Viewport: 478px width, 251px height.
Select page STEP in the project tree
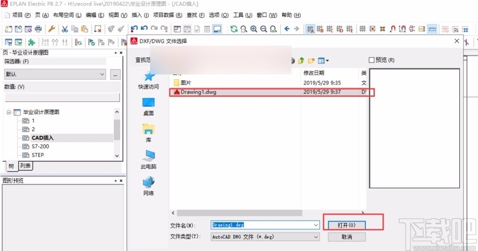tap(38, 155)
